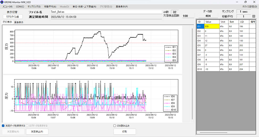Viewport: 259px width, 137px height.
Task: Click the ch数 field showing 32
Action: point(175,12)
